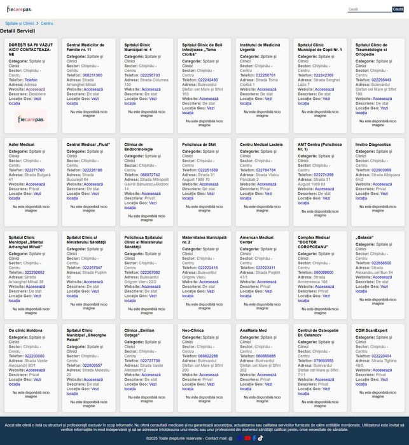Select the Adler Medical card title
409x445 pixels.
pyautogui.click(x=21, y=145)
